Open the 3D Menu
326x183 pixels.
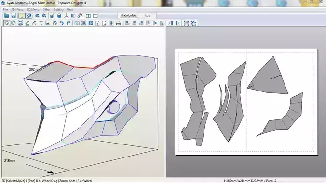click(17, 9)
